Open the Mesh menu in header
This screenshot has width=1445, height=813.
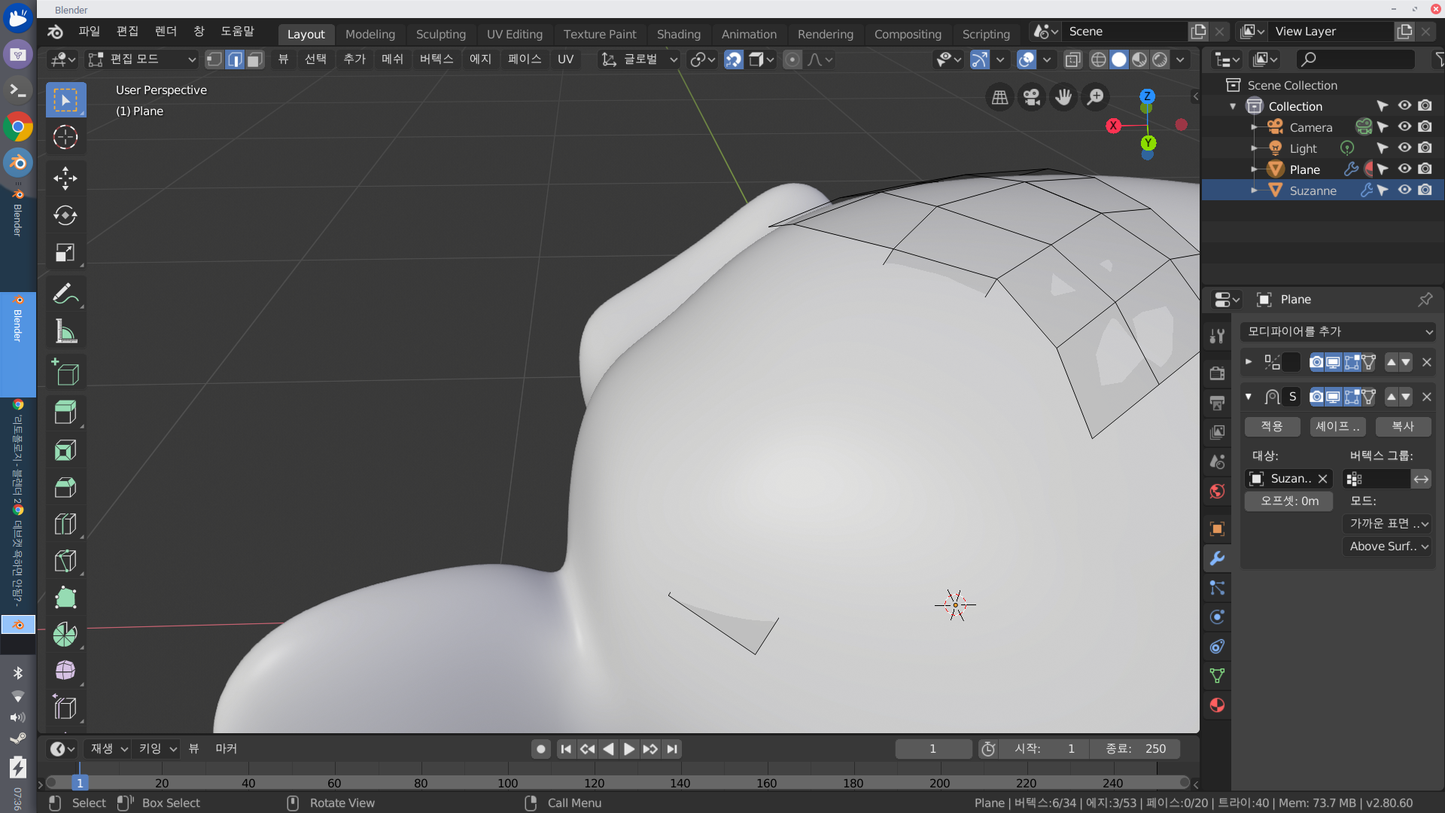tap(392, 59)
